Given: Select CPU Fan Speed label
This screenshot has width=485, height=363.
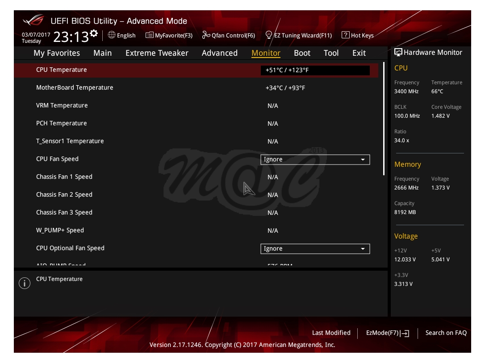Looking at the screenshot, I should point(57,159).
